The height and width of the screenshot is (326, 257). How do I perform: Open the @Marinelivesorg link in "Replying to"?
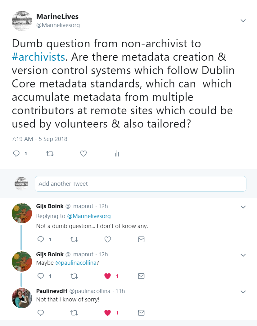pos(89,216)
